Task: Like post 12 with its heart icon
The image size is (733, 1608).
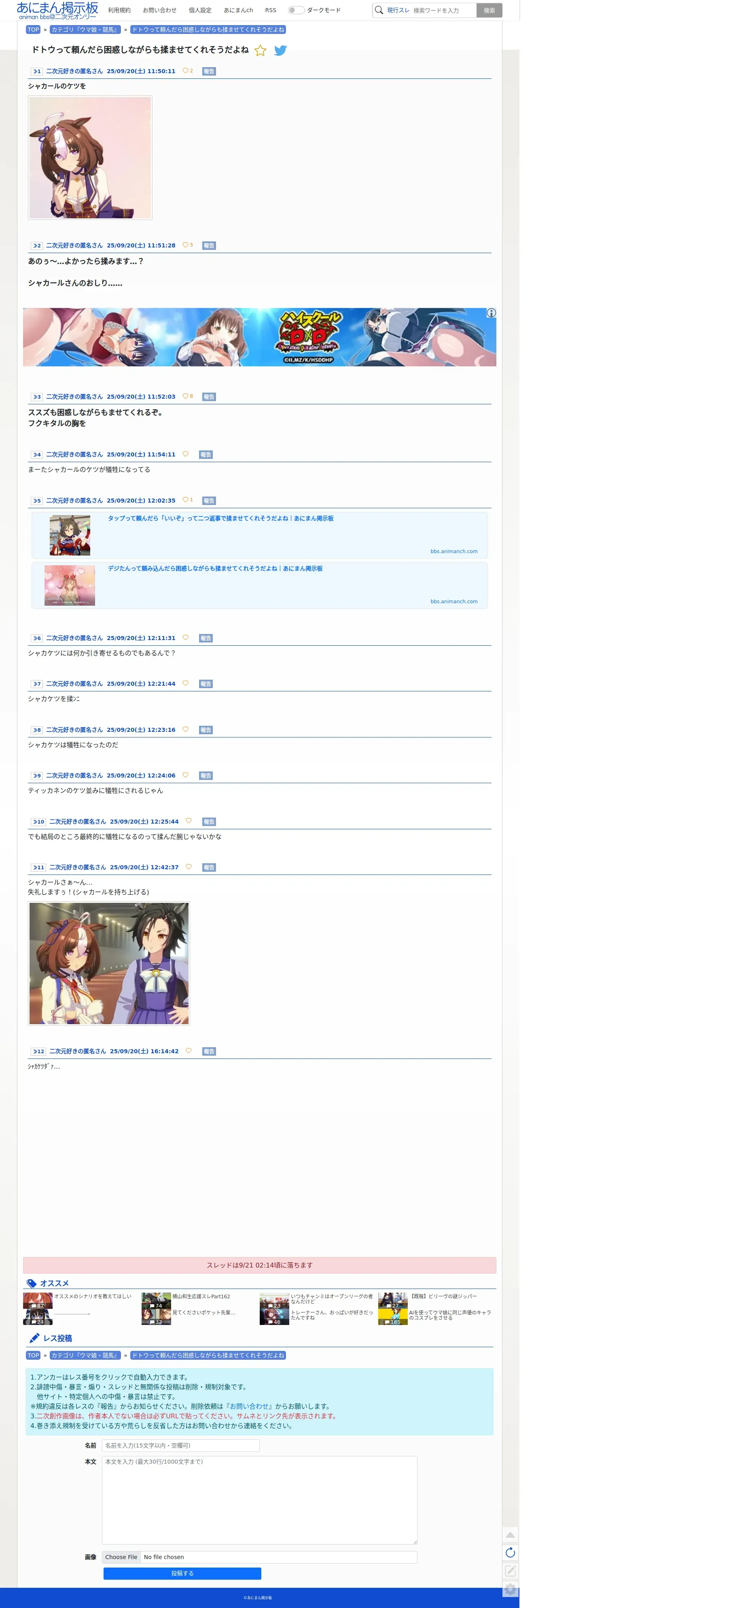Action: point(189,1050)
